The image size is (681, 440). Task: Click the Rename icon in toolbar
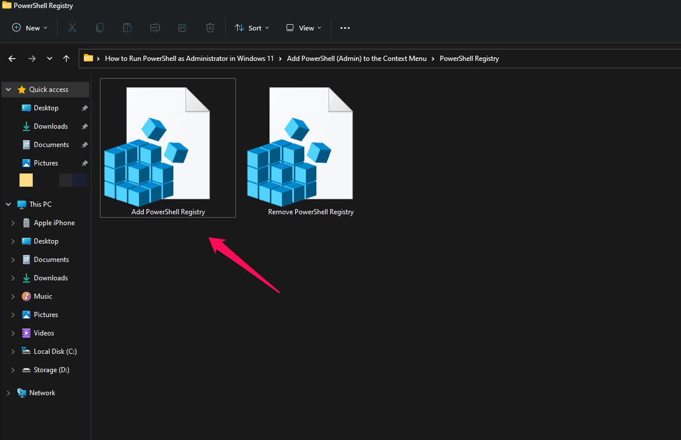(x=155, y=28)
